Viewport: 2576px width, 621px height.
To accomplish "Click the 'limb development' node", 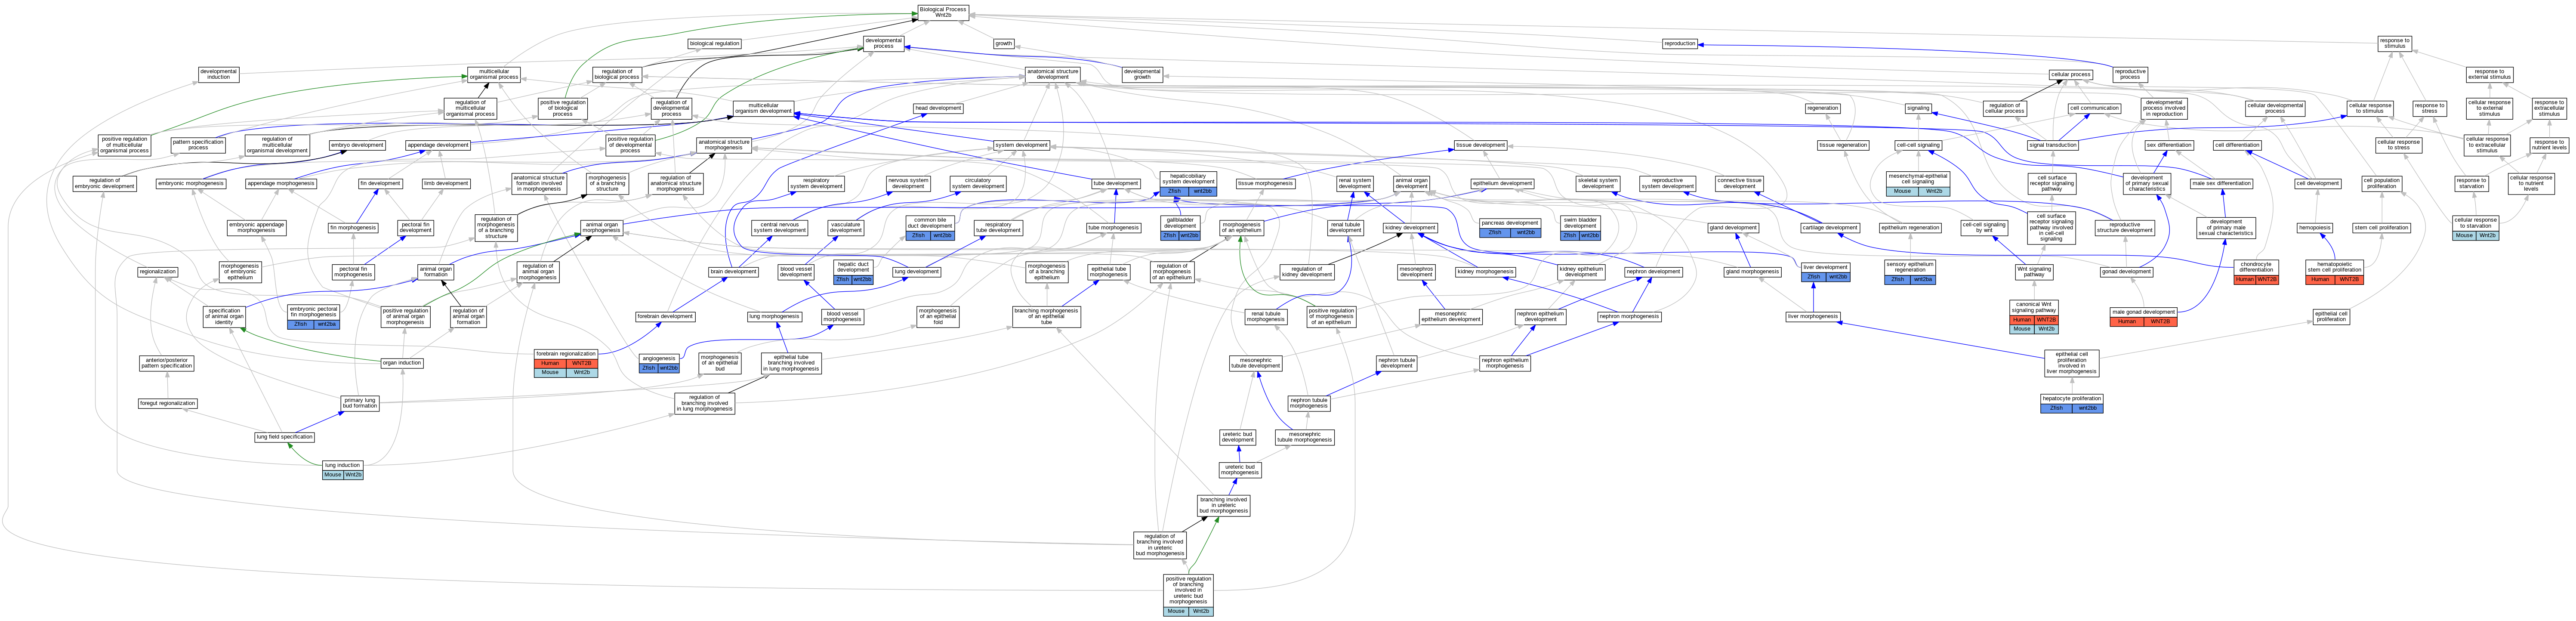I will [x=446, y=184].
